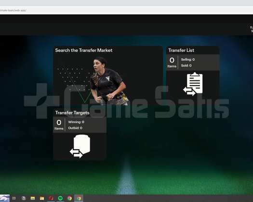Image resolution: width=253 pixels, height=202 pixels.
Task: Click the active Chrome taskbar icon
Action: pos(79,198)
